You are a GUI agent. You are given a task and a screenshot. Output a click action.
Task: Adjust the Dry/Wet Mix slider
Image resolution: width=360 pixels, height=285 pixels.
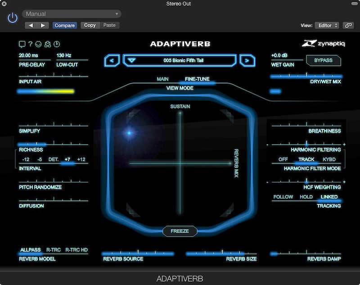[x=306, y=76]
